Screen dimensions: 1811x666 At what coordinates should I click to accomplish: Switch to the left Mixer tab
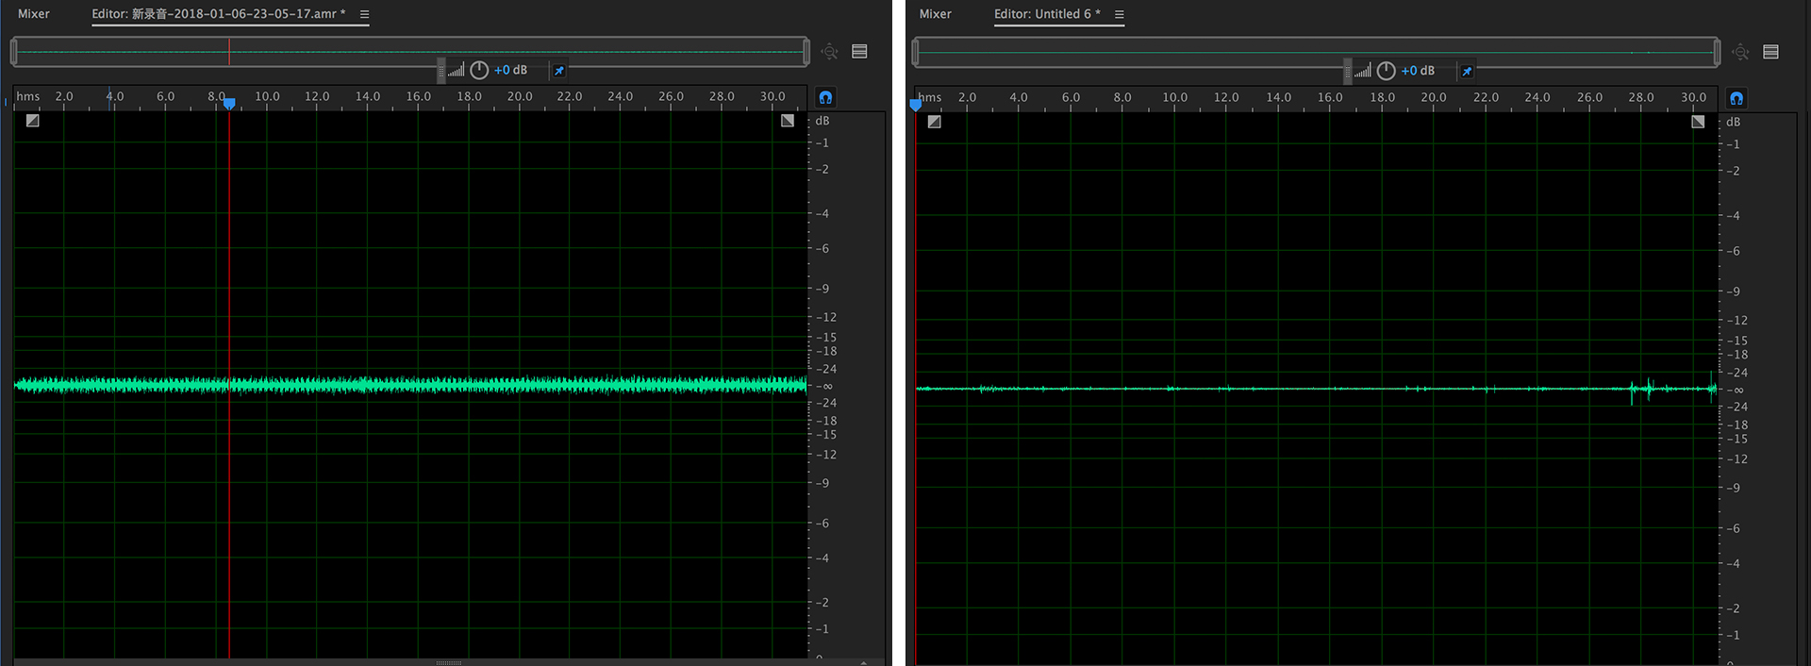(34, 14)
